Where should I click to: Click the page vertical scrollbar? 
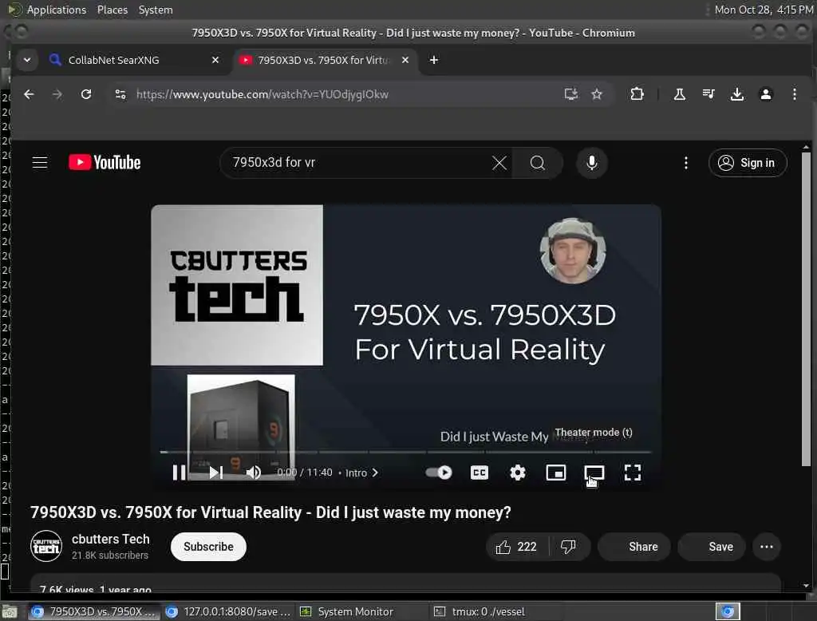(x=806, y=307)
